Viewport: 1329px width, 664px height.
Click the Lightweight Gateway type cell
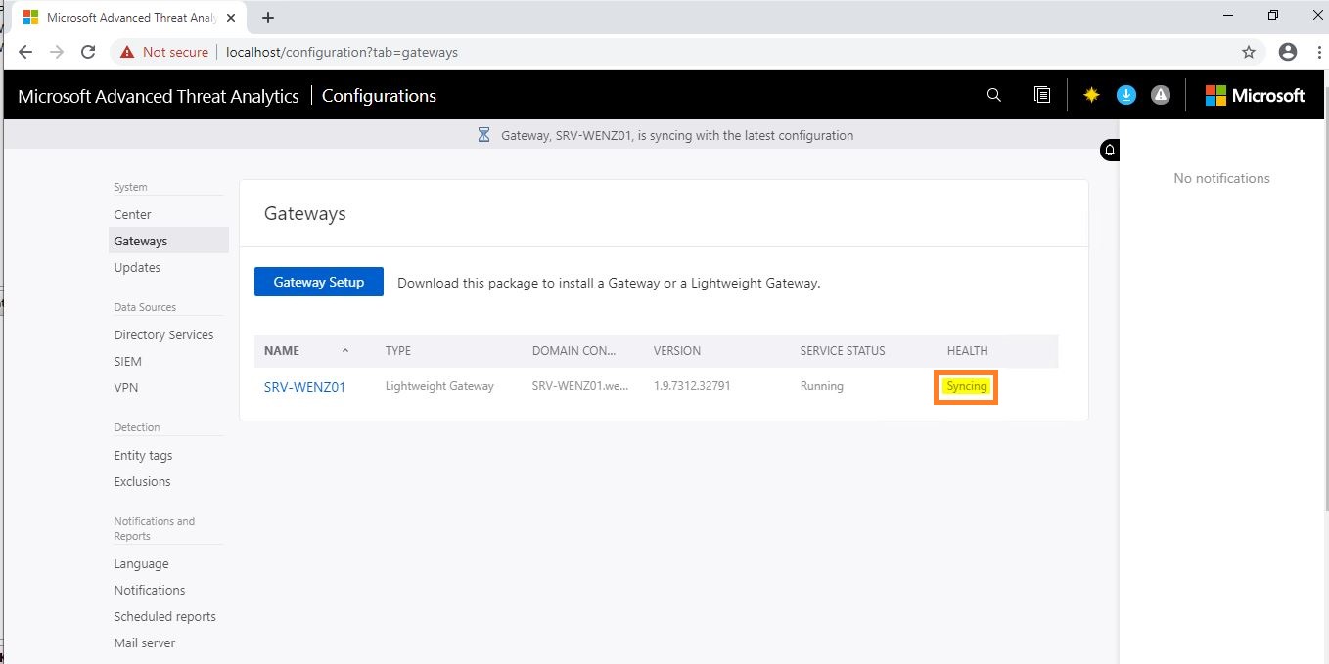pyautogui.click(x=439, y=386)
